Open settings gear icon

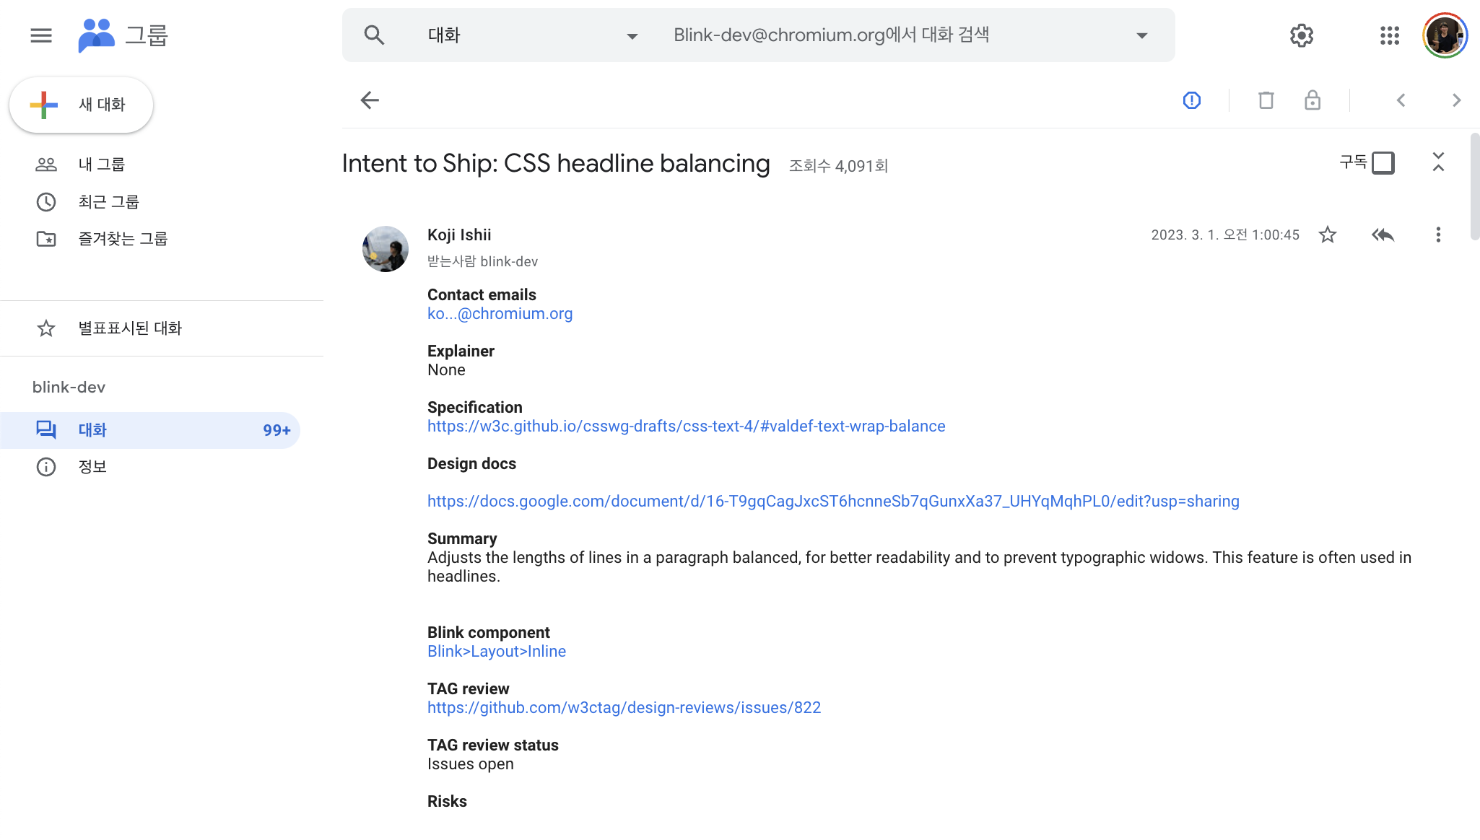tap(1301, 35)
